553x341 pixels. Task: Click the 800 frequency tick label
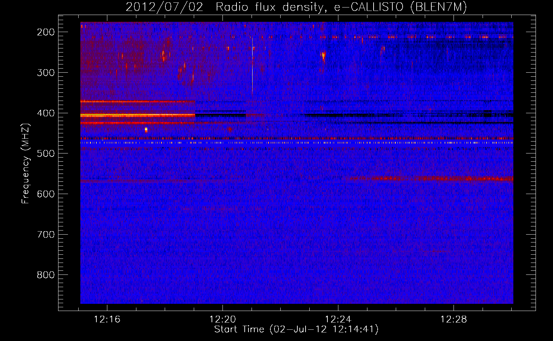click(x=46, y=275)
